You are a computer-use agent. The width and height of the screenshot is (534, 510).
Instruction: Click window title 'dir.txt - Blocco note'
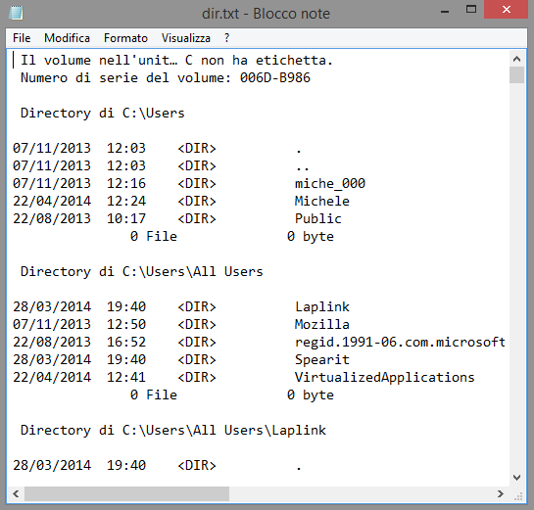266,14
